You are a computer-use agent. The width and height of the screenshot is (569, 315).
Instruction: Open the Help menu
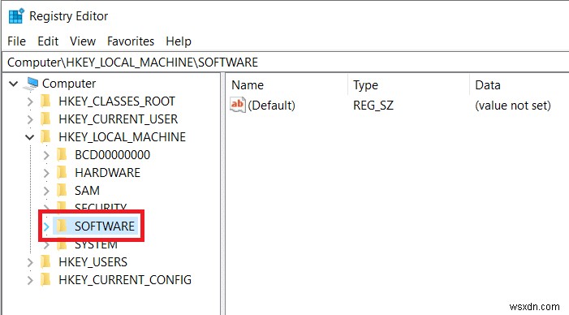pyautogui.click(x=179, y=41)
